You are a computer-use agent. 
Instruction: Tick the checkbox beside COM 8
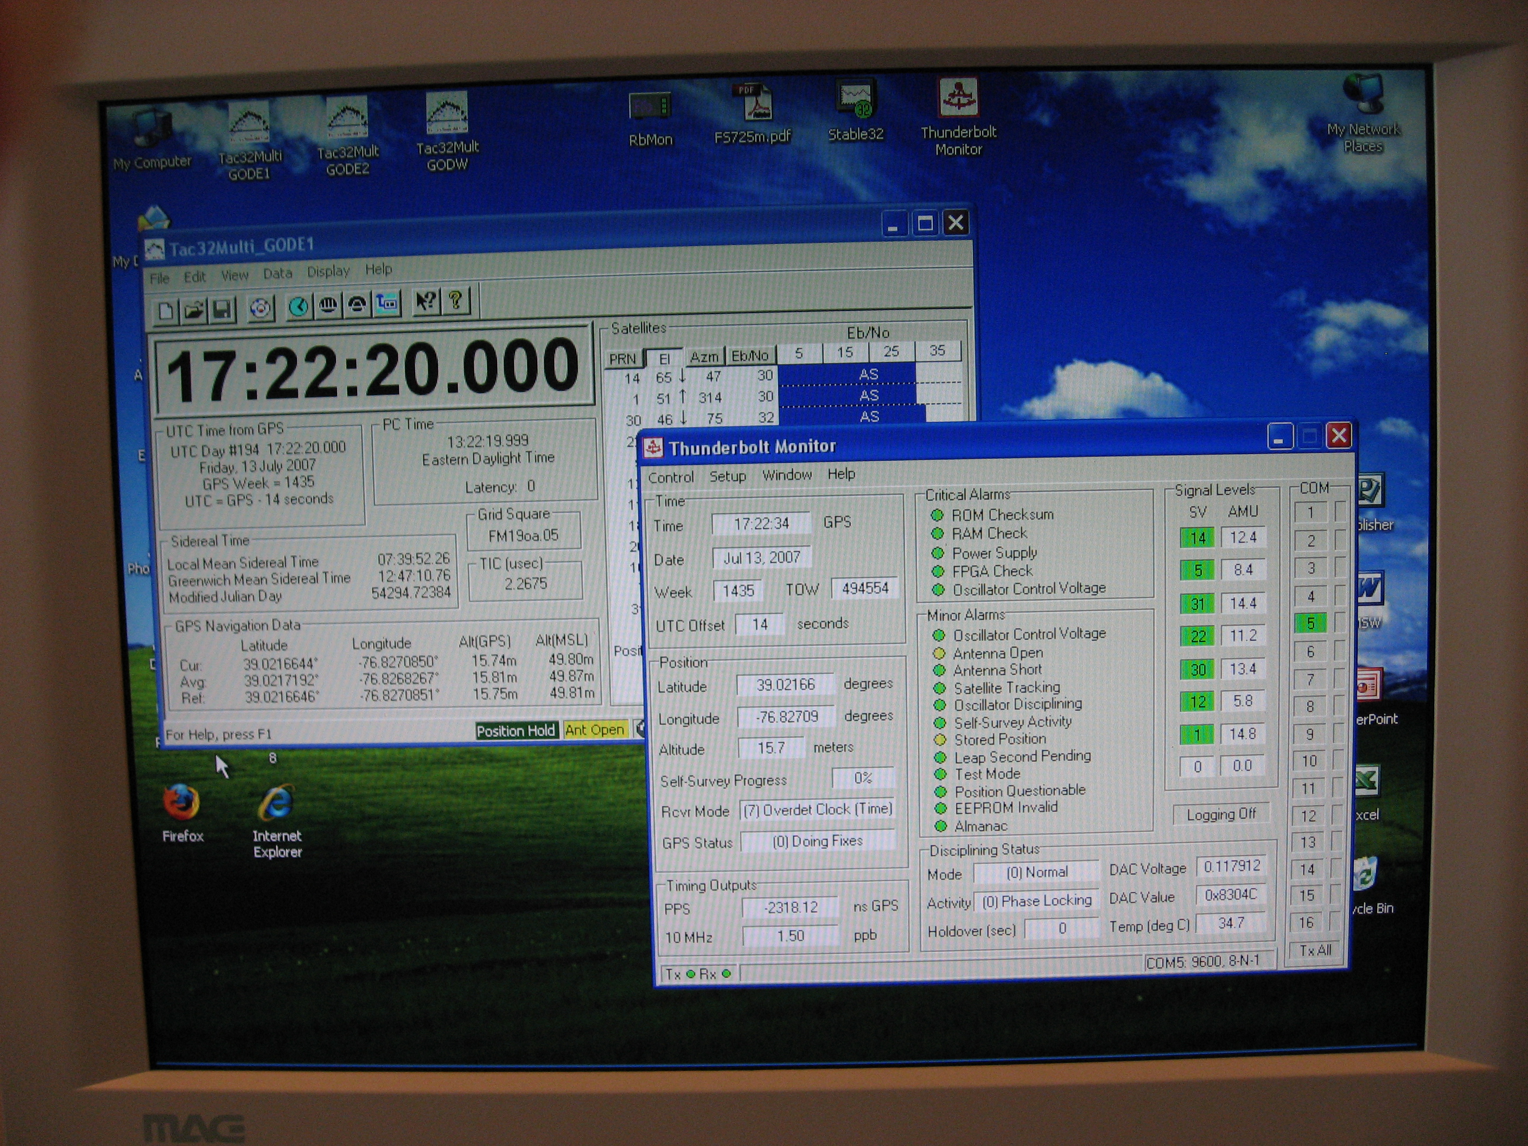[x=1339, y=705]
